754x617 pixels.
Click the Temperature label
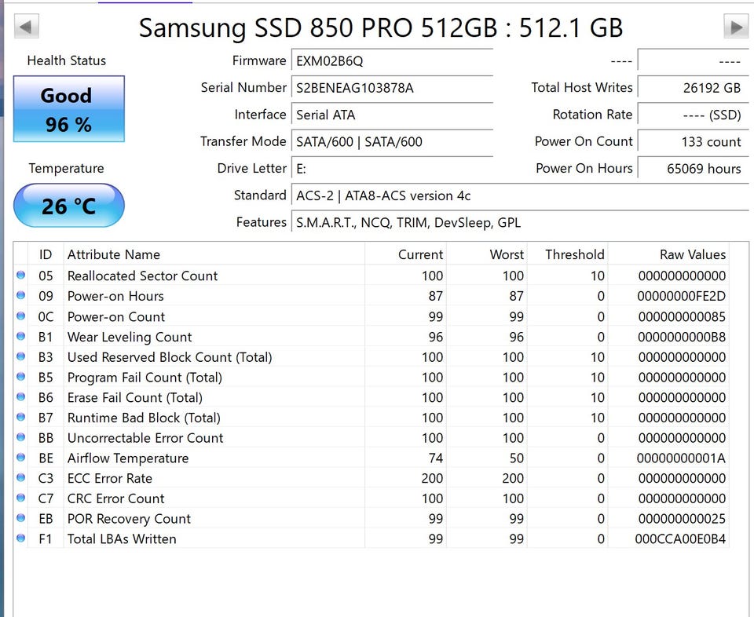(66, 168)
